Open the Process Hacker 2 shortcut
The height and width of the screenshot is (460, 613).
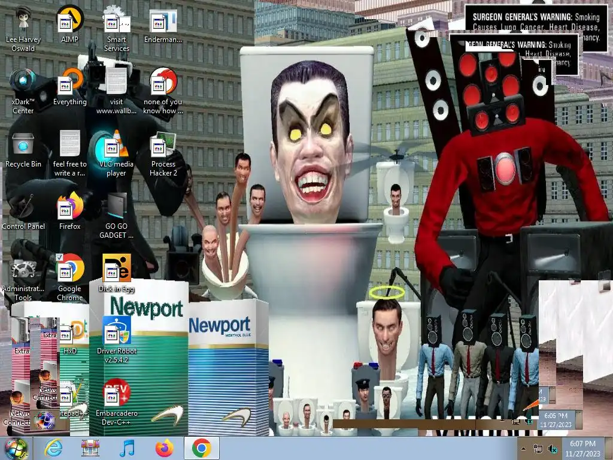tap(163, 154)
